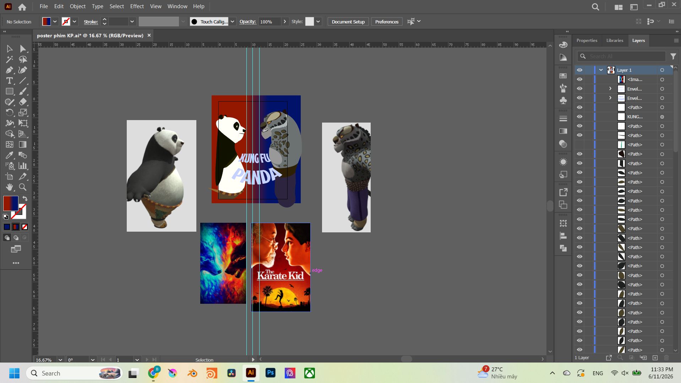Screen dimensions: 681x383
Task: Select the Hand tool
Action: pyautogui.click(x=9, y=187)
